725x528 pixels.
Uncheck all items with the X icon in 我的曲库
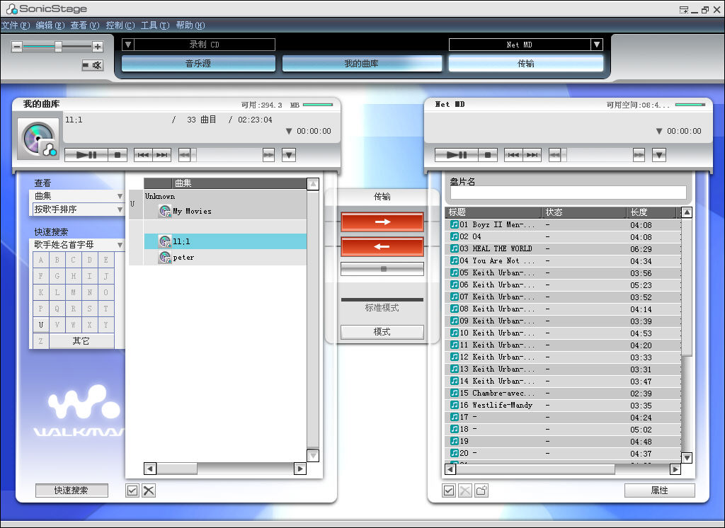pyautogui.click(x=149, y=490)
